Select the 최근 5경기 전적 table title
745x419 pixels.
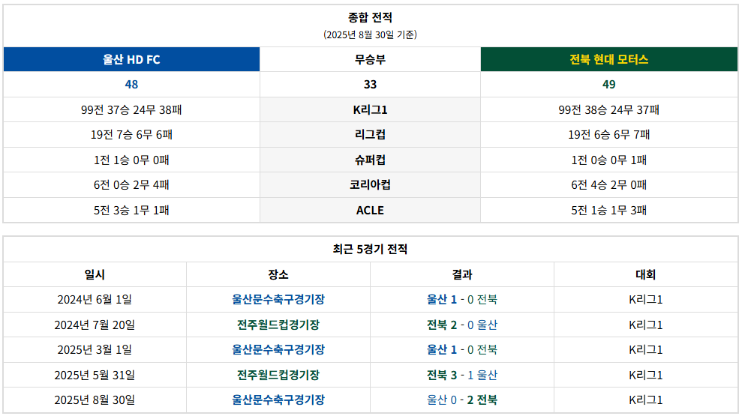(x=370, y=250)
